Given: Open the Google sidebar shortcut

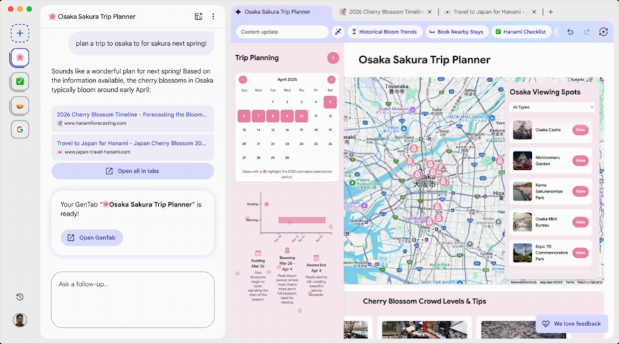Looking at the screenshot, I should 20,129.
